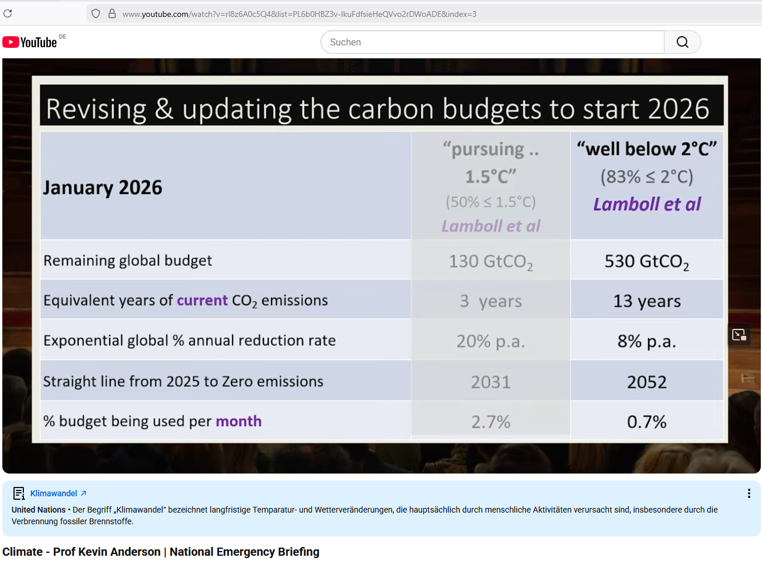Click the 'January 2026' cell in the video slide
This screenshot has width=762, height=561.
click(x=103, y=187)
